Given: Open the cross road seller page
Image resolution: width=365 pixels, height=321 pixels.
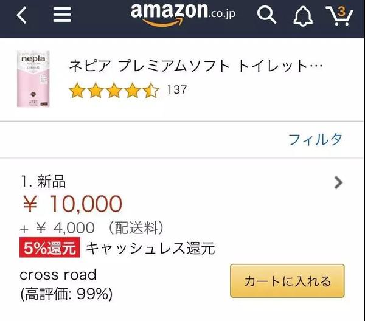Looking at the screenshot, I should tap(58, 274).
